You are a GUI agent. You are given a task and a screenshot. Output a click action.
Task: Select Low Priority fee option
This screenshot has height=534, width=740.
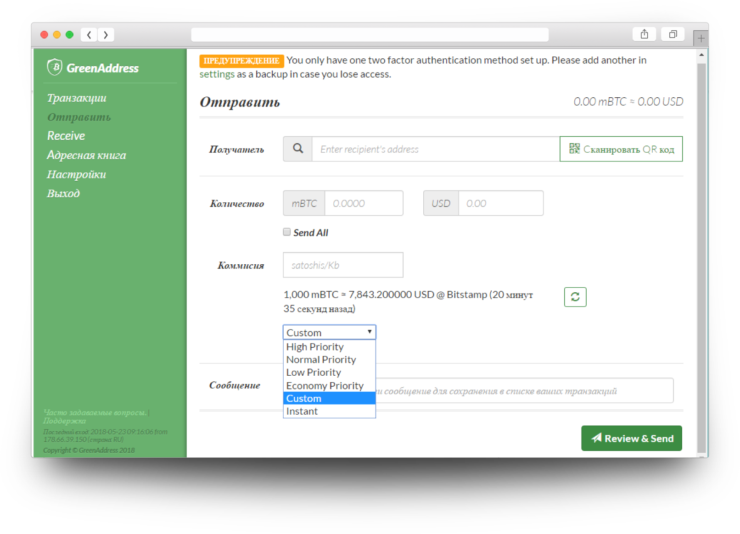[x=329, y=373]
